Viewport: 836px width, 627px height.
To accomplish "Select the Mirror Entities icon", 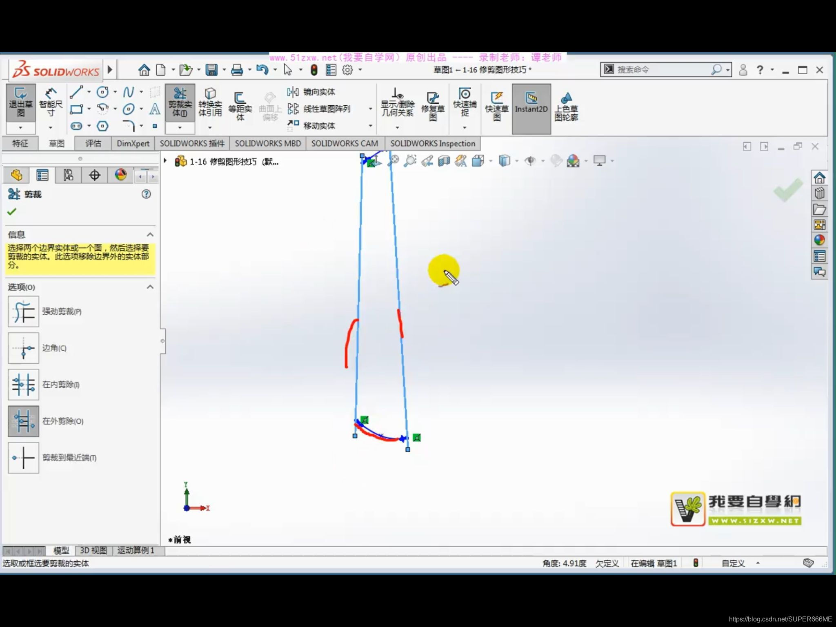I will pyautogui.click(x=293, y=92).
